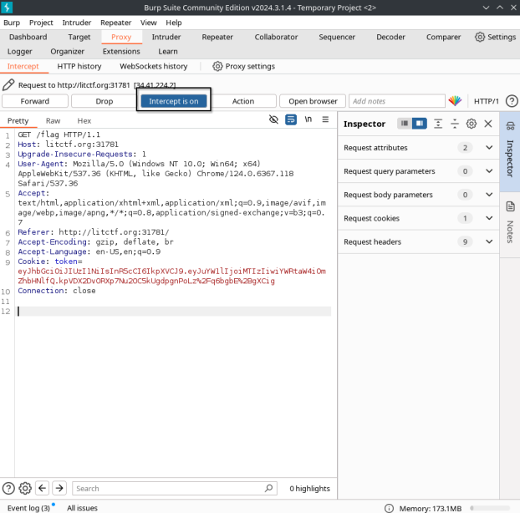Switch to the Decoder tab
520x513 pixels.
click(x=390, y=37)
